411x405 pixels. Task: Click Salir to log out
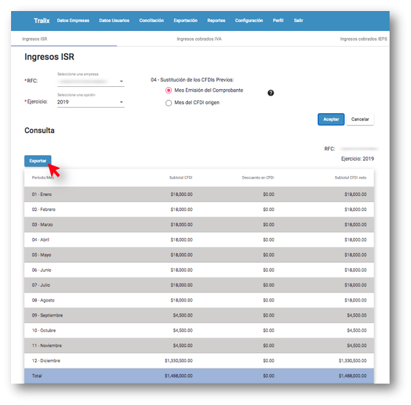pyautogui.click(x=298, y=21)
